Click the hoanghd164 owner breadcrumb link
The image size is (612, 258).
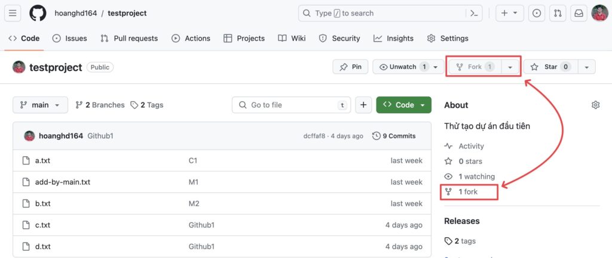click(76, 13)
